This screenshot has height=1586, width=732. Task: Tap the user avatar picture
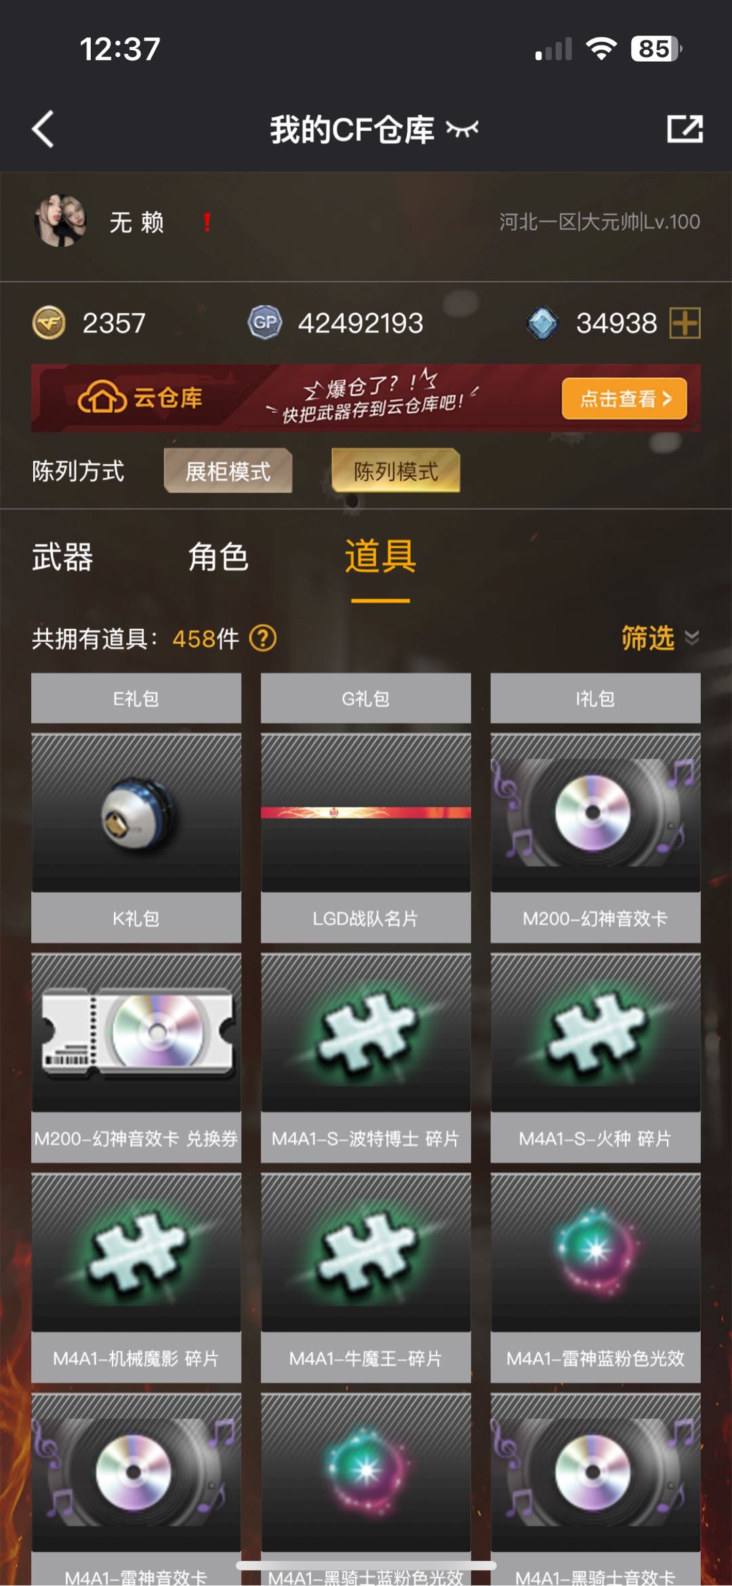[60, 221]
